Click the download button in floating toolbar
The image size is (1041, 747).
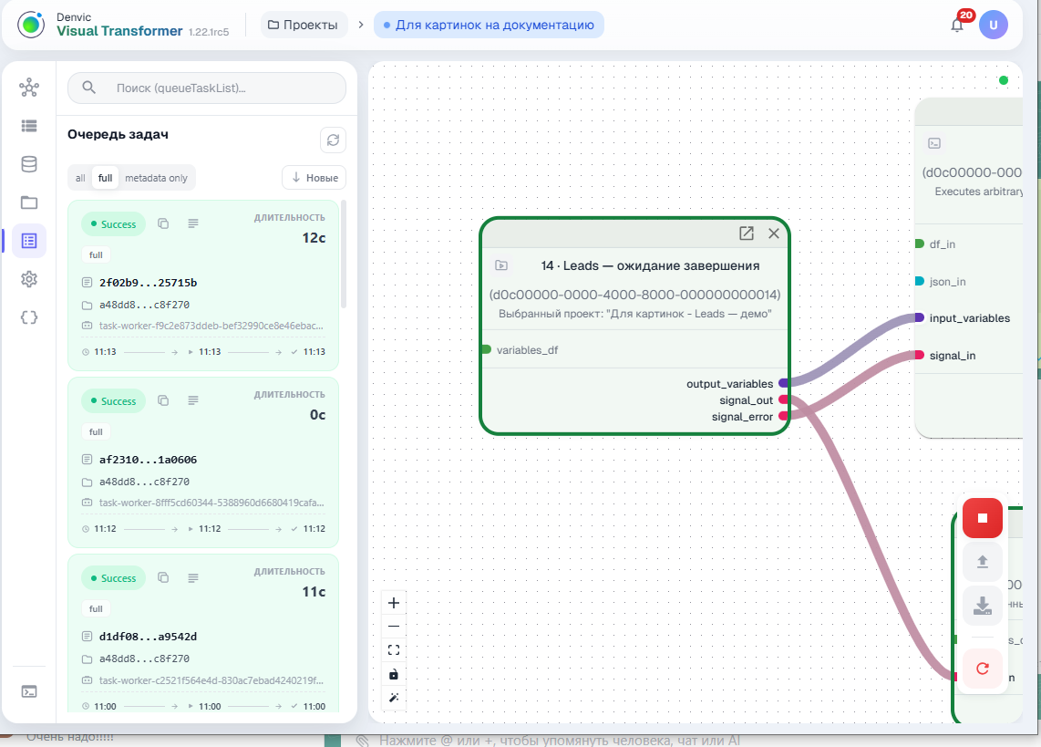[983, 606]
